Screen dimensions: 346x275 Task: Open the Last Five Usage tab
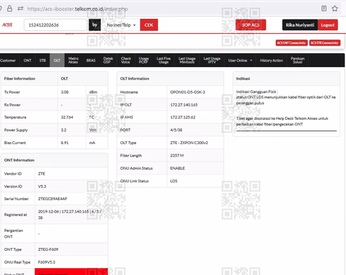(163, 60)
